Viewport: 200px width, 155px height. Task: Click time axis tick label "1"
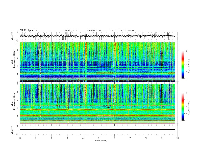click(x=36, y=138)
